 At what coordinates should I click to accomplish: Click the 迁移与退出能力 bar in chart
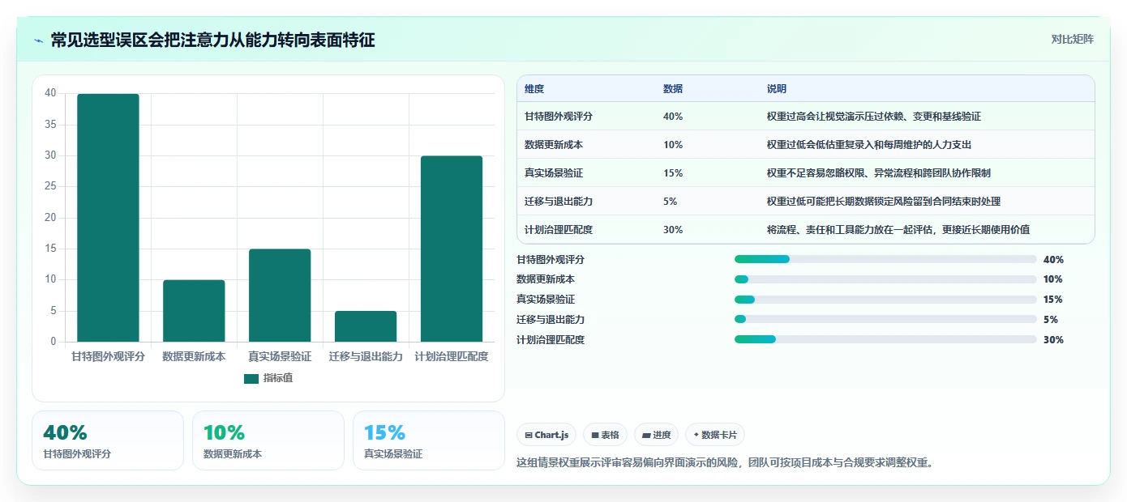coord(366,326)
